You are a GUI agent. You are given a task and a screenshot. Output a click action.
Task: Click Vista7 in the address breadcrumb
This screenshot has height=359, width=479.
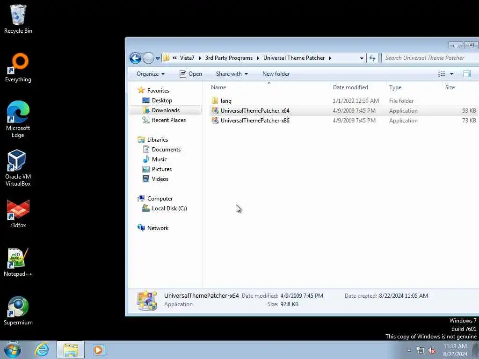[187, 58]
